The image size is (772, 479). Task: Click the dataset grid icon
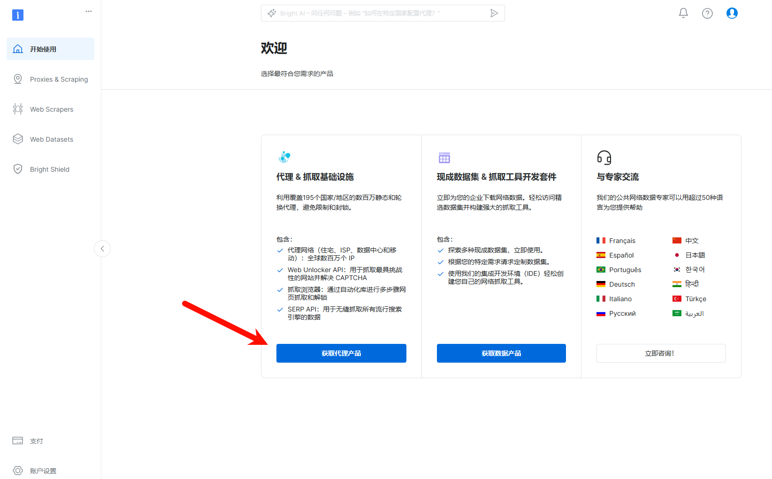pos(444,158)
